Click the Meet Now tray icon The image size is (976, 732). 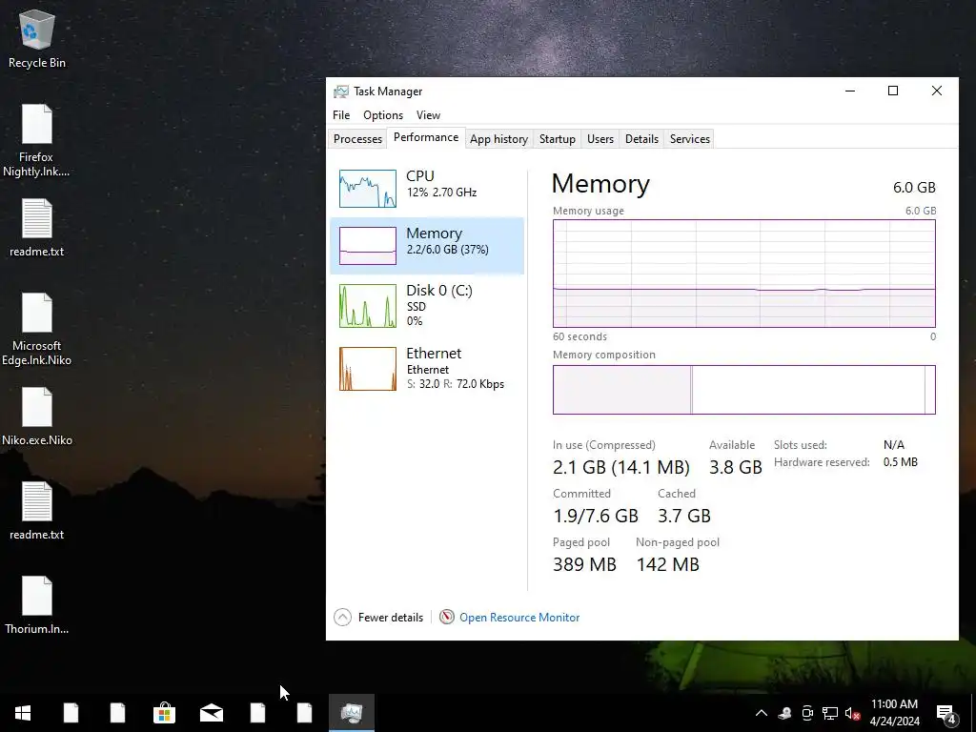pos(807,713)
